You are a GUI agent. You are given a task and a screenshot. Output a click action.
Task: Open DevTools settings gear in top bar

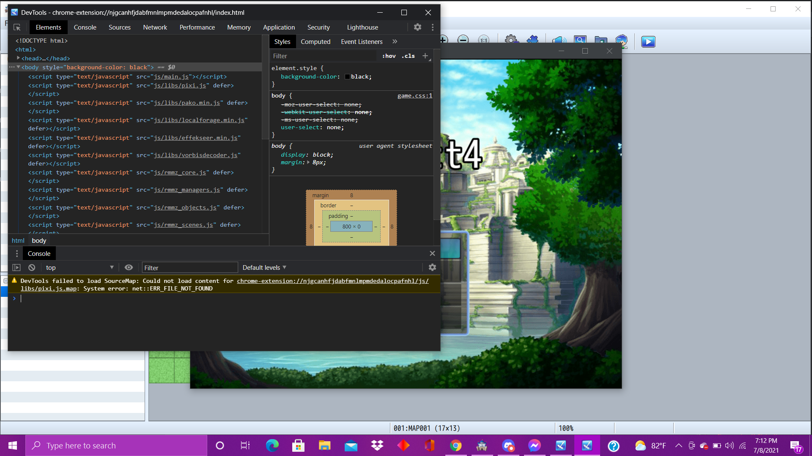(417, 27)
